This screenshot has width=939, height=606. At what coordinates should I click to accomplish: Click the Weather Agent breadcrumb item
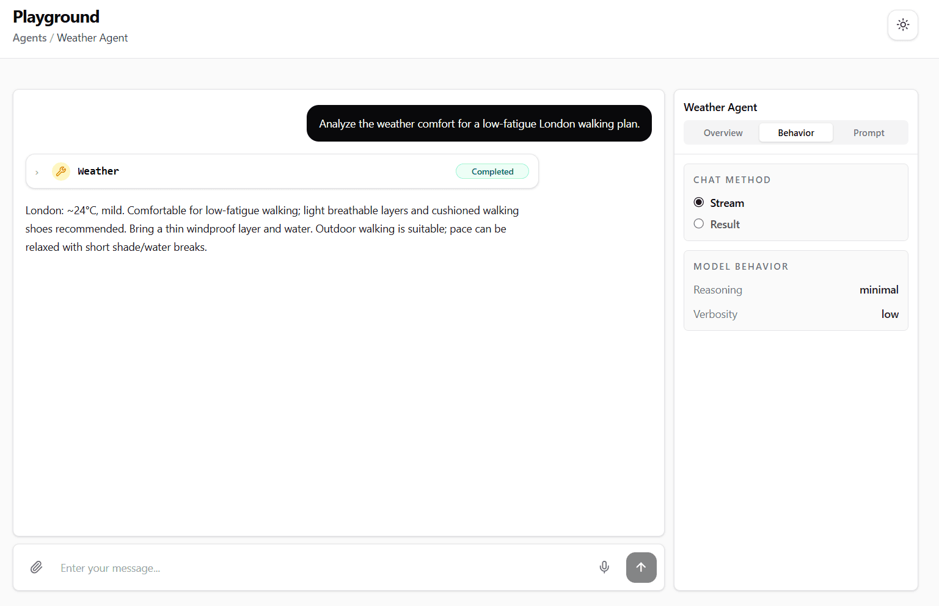click(x=92, y=38)
